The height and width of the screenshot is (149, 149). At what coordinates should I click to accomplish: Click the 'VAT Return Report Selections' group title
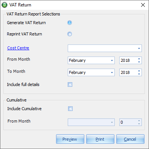tap(33, 14)
